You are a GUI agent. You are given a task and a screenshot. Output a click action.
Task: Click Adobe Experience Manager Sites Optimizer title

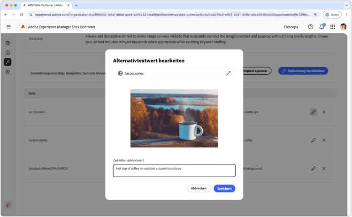click(61, 27)
